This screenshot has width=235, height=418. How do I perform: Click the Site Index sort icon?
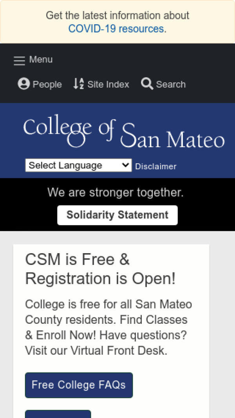pyautogui.click(x=79, y=84)
